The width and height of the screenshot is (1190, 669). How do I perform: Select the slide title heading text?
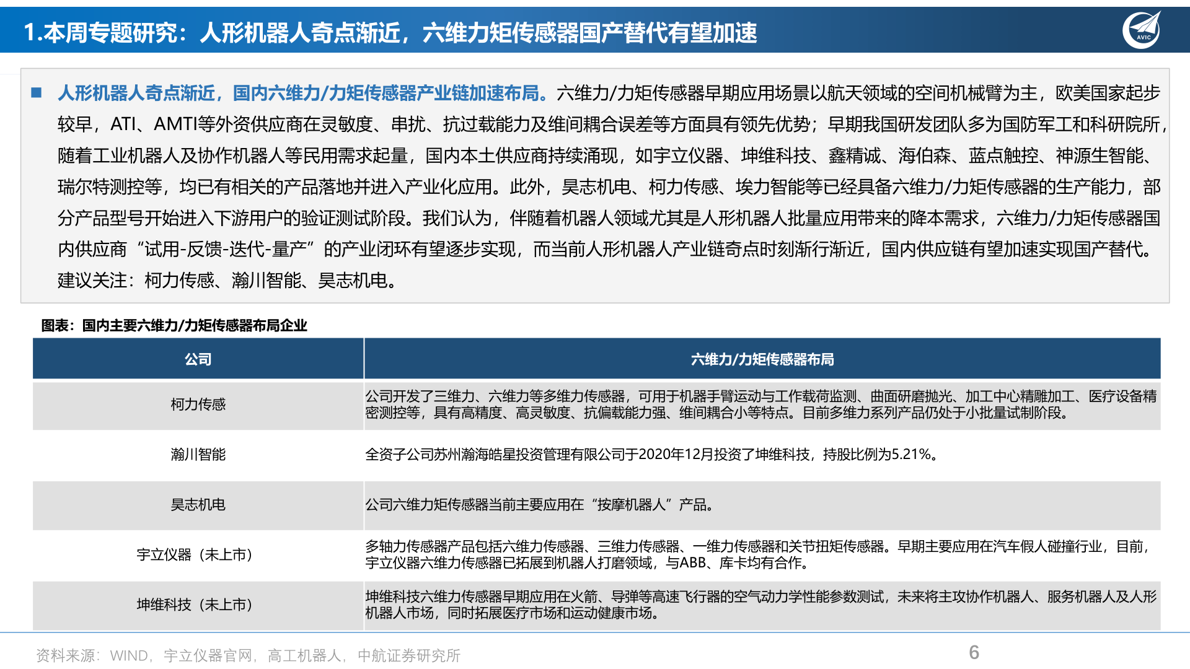pyautogui.click(x=390, y=32)
